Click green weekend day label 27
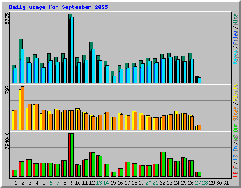The height and width of the screenshot is (188, 241). 198,183
